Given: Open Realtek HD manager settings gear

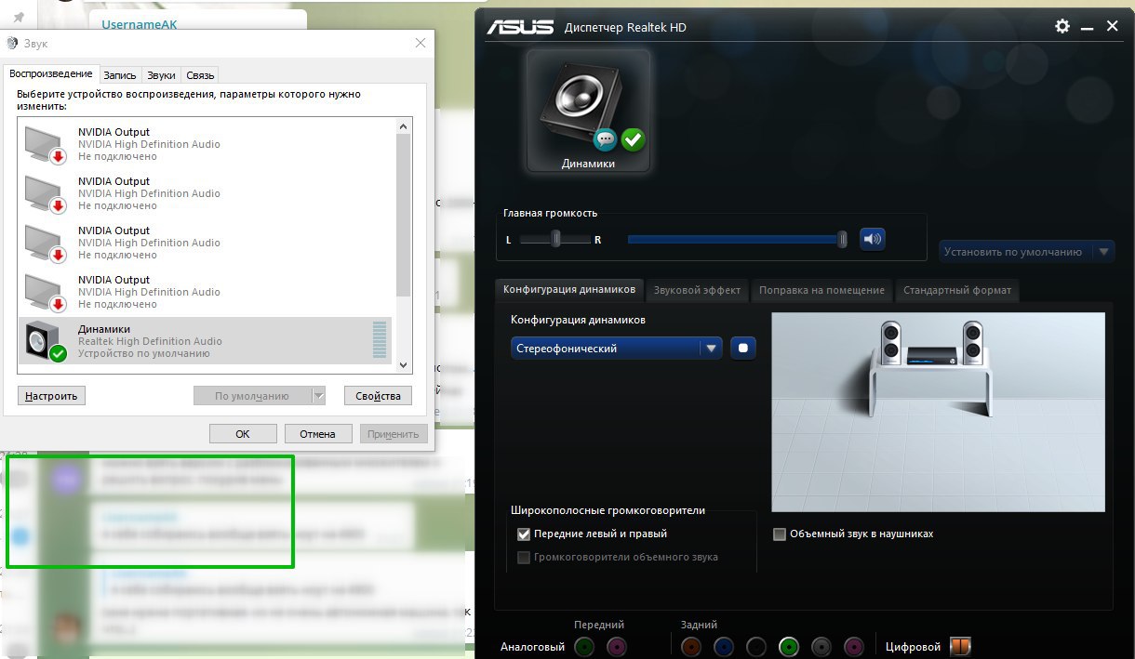Looking at the screenshot, I should point(1062,26).
